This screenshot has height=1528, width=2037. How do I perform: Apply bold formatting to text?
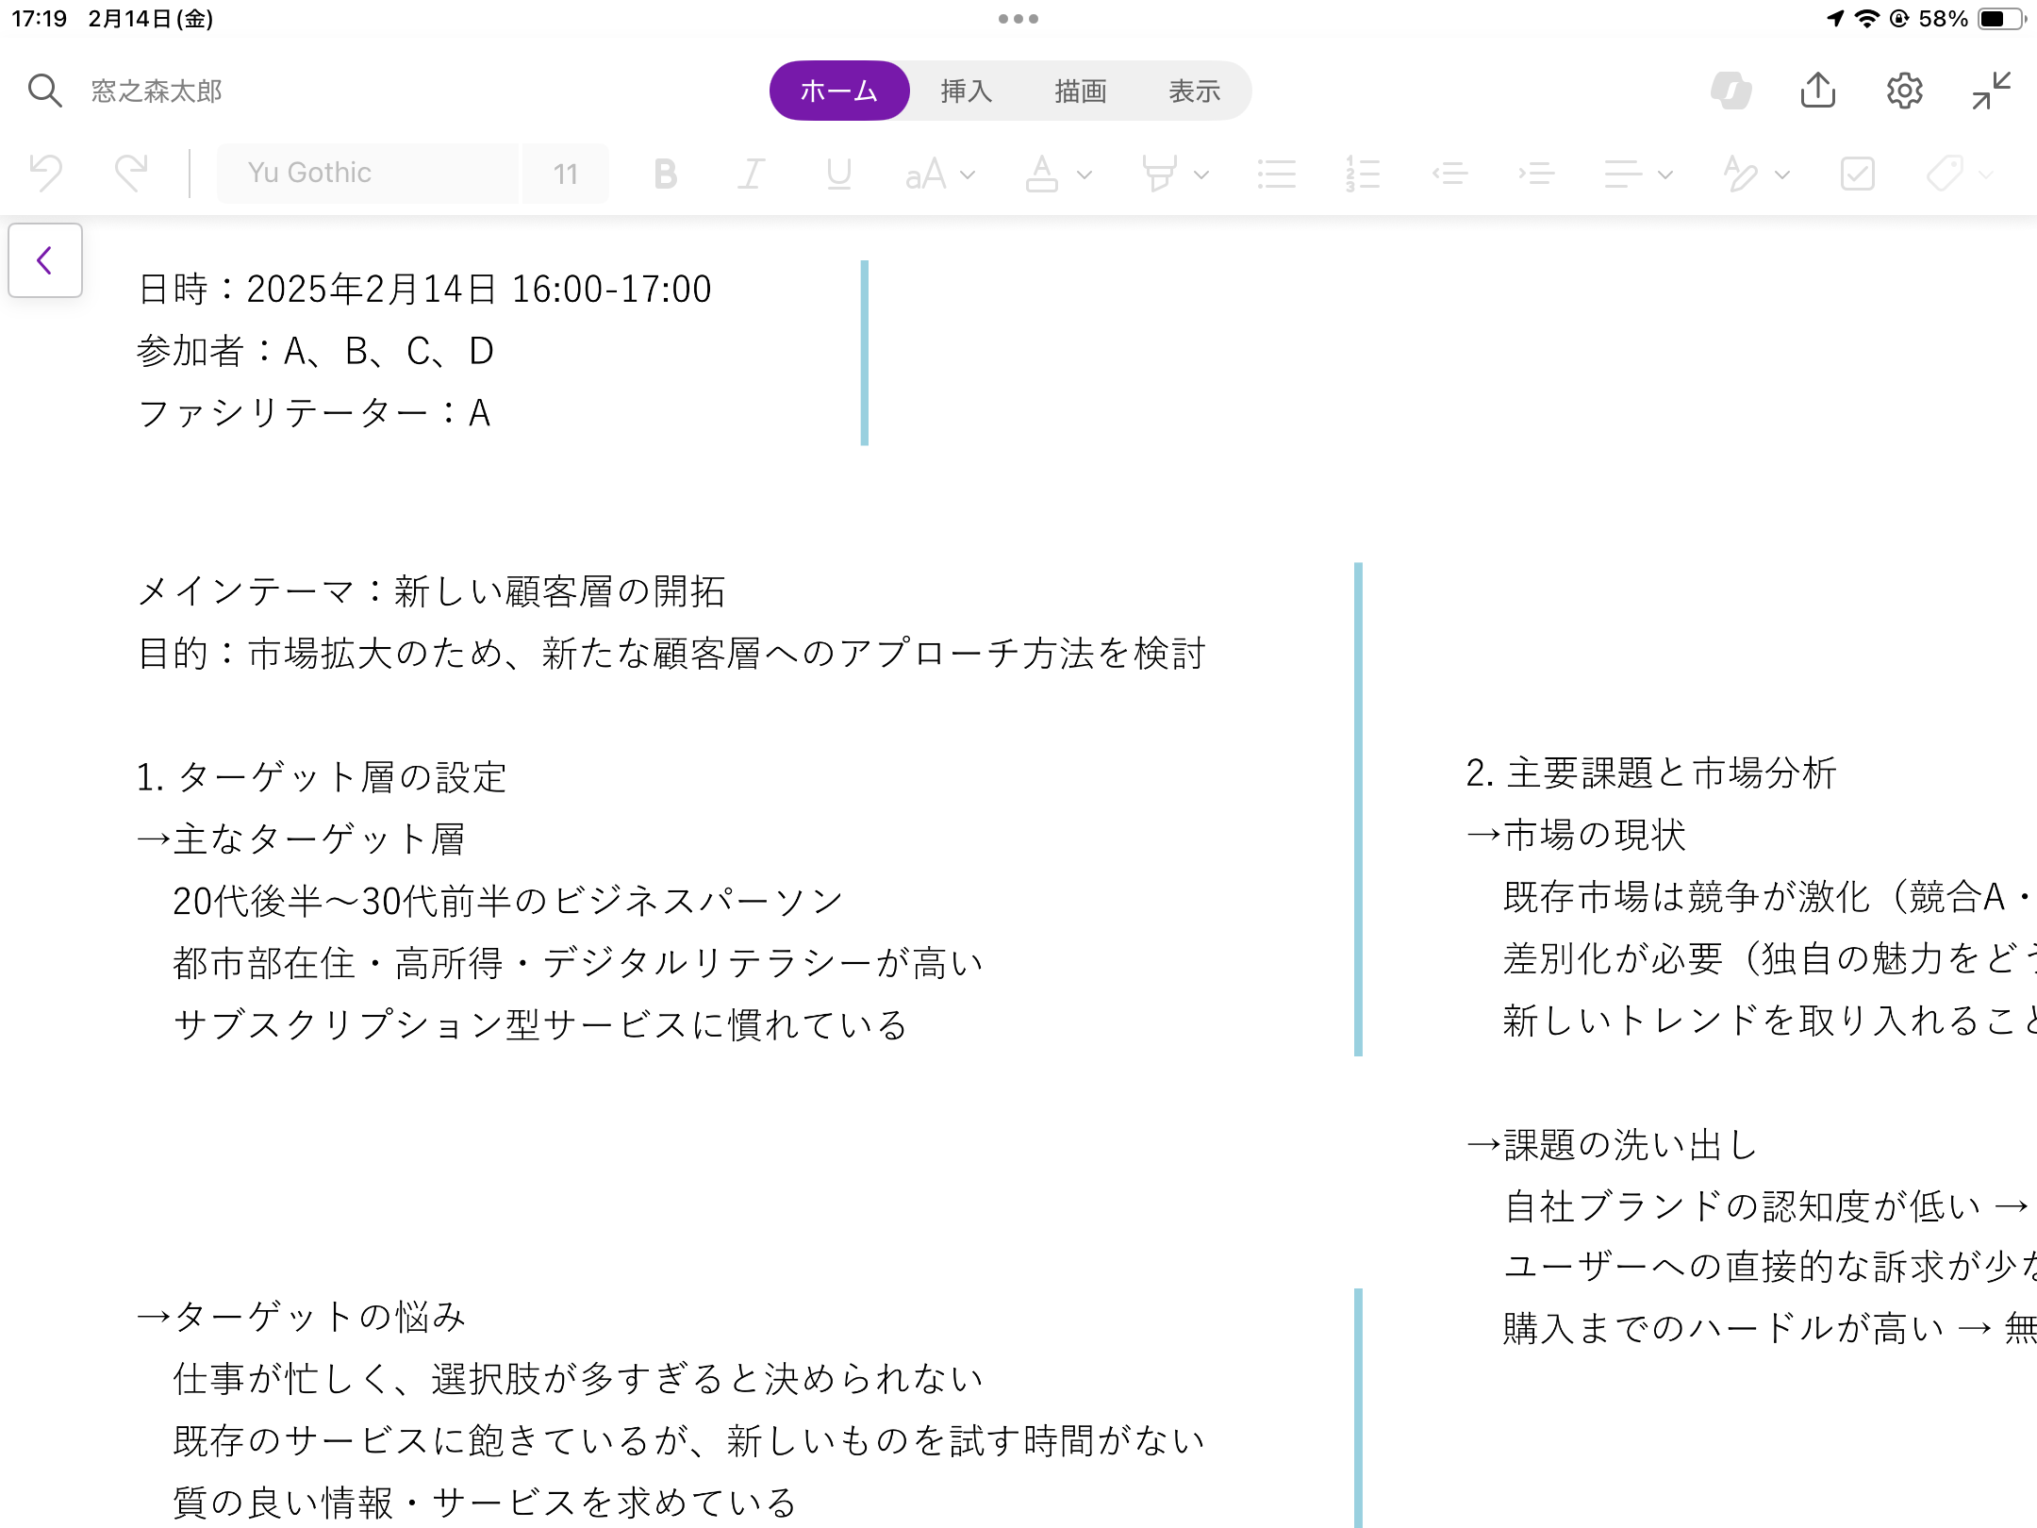(x=666, y=173)
